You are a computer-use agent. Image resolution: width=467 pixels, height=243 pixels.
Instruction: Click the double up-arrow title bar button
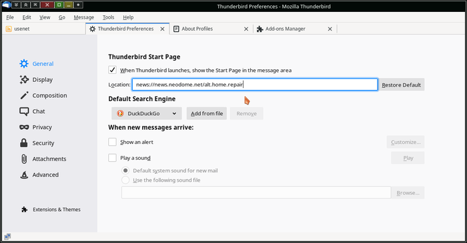point(26,5)
